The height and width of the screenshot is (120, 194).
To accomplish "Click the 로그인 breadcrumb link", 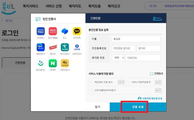I will coord(9,20).
